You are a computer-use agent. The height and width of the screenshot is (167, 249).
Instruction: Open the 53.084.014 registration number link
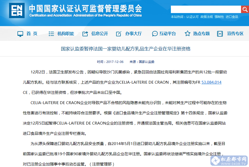211,82
